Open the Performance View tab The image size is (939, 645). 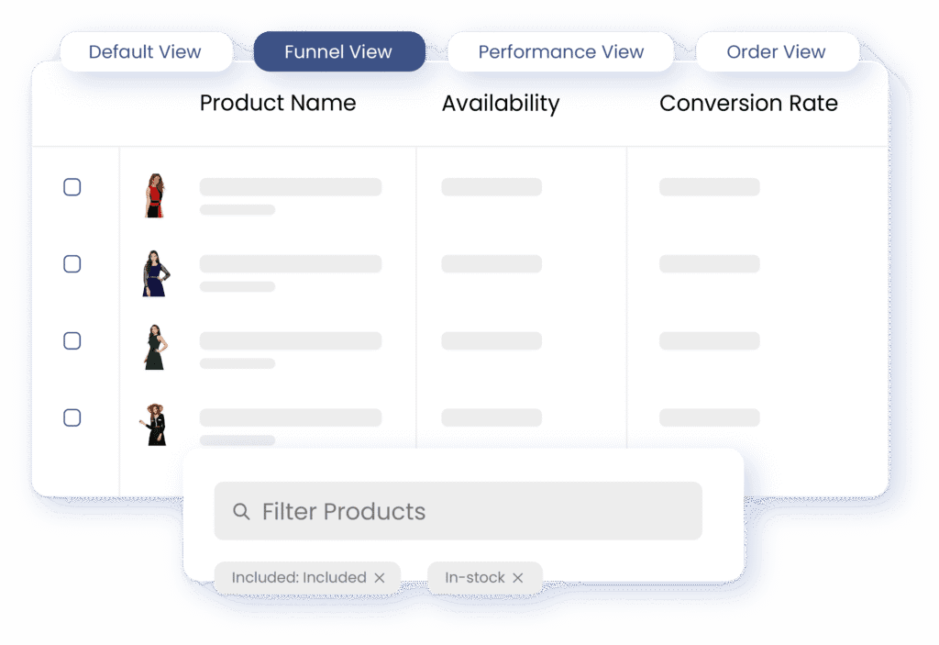(x=560, y=52)
